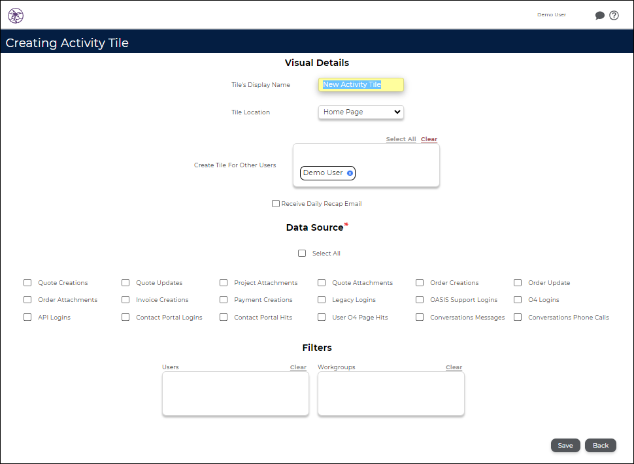Enable Receive Daily Recap Email
Viewport: 634px width, 464px height.
click(276, 203)
